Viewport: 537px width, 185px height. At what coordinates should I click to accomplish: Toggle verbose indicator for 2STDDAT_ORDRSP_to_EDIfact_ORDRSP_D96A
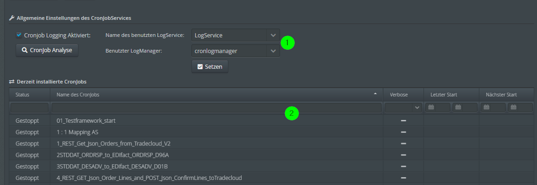[403, 155]
